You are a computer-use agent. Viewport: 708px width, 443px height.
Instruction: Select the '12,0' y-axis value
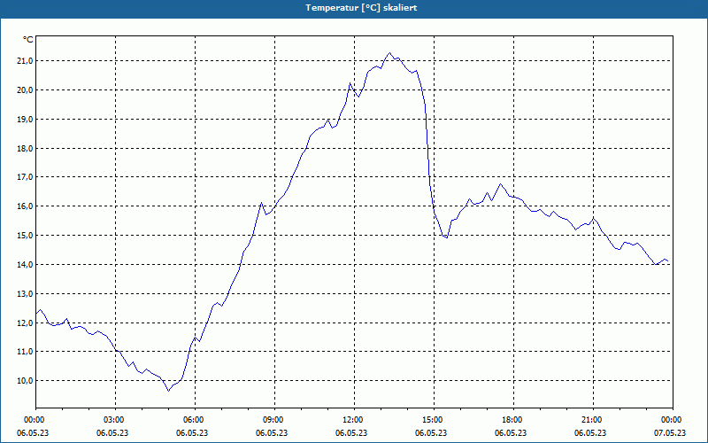[x=26, y=323]
